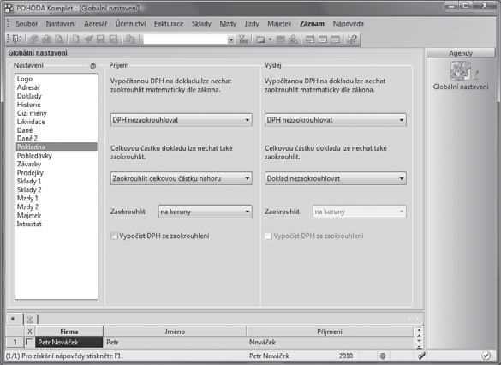The height and width of the screenshot is (365, 501).
Task: Open the Nastavení menu
Action: coord(61,23)
